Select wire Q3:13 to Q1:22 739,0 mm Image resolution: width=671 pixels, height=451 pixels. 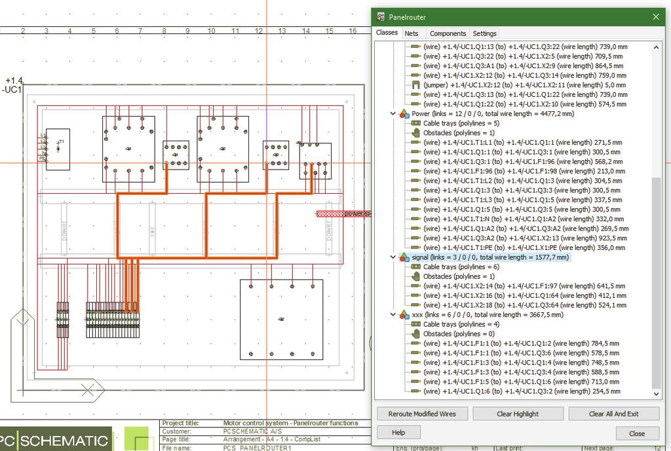click(526, 94)
